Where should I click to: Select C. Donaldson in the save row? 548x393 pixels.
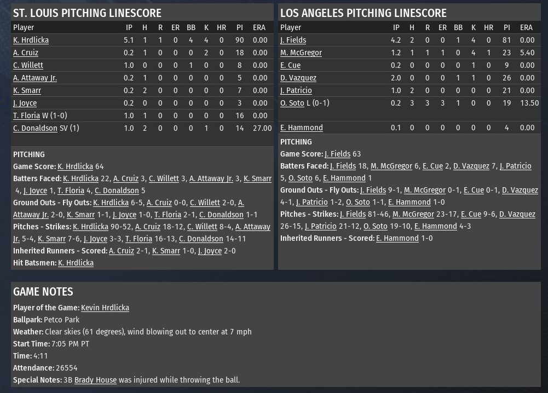(x=35, y=128)
